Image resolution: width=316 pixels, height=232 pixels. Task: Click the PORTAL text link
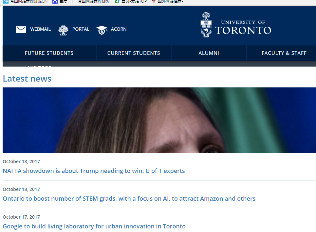click(81, 29)
